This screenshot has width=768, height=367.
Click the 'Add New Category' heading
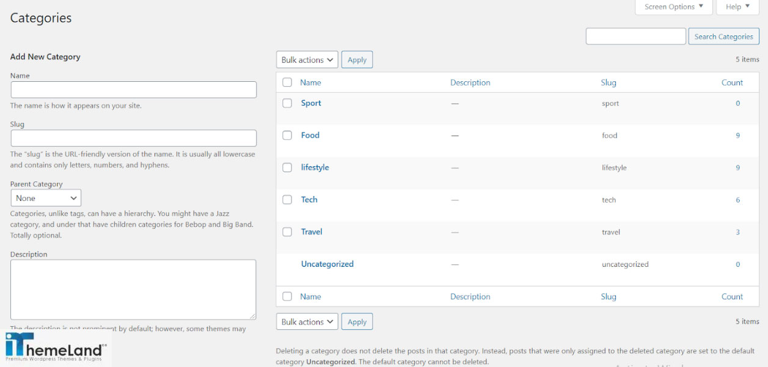(45, 57)
